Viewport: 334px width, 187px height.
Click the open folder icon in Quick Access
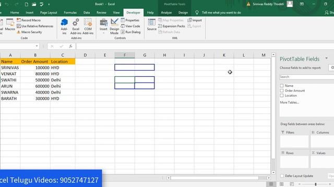coord(34,4)
